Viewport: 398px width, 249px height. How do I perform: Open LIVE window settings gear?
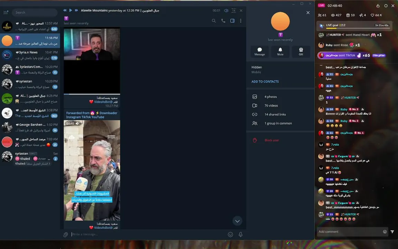pyautogui.click(x=386, y=6)
